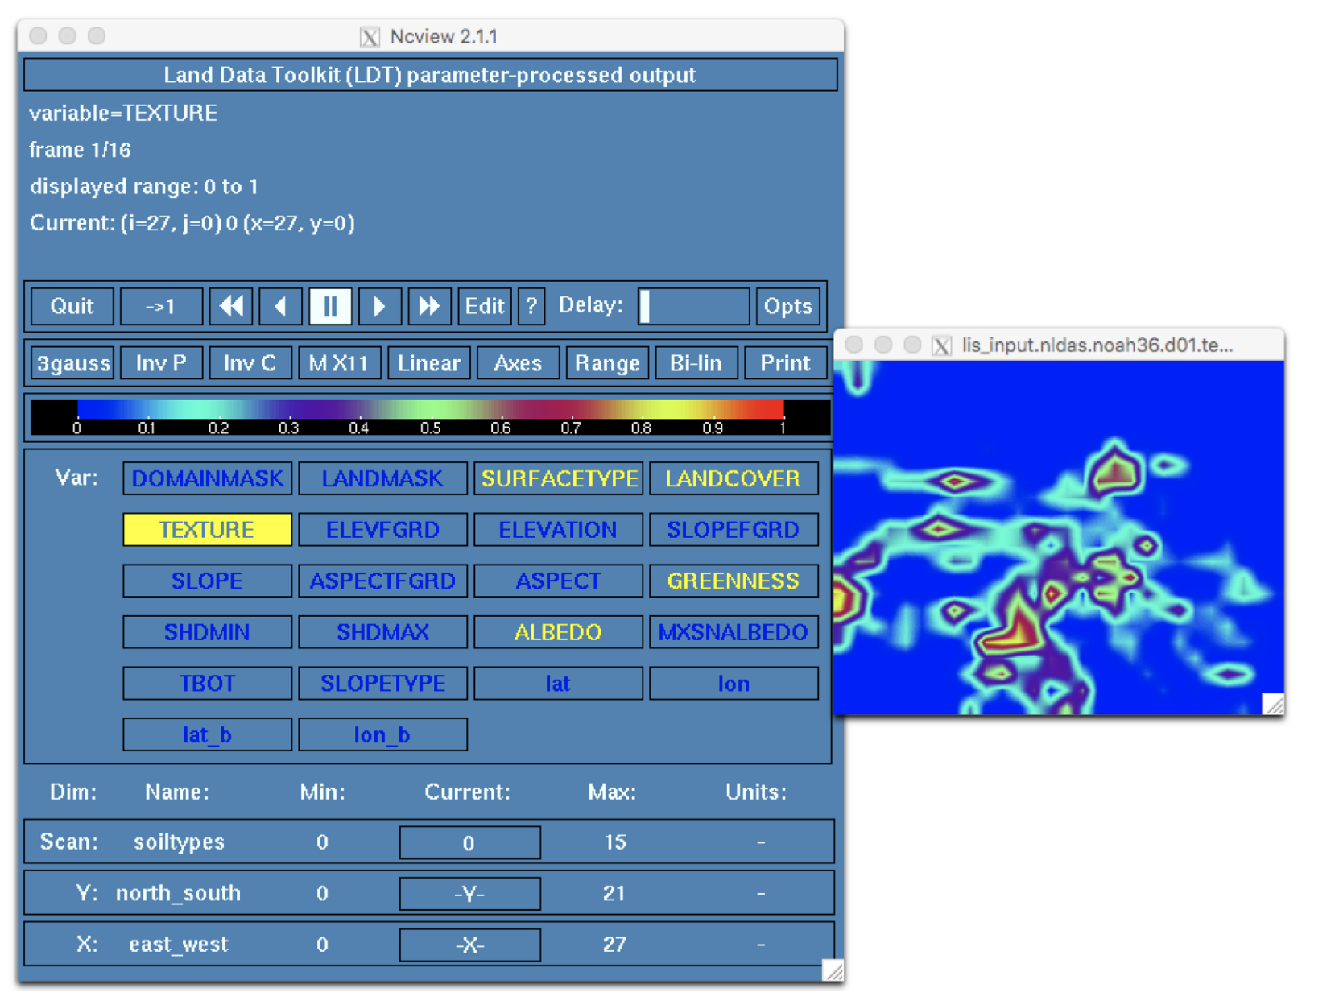Quit Ncview with the Quit button
This screenshot has width=1335, height=1005.
[72, 306]
